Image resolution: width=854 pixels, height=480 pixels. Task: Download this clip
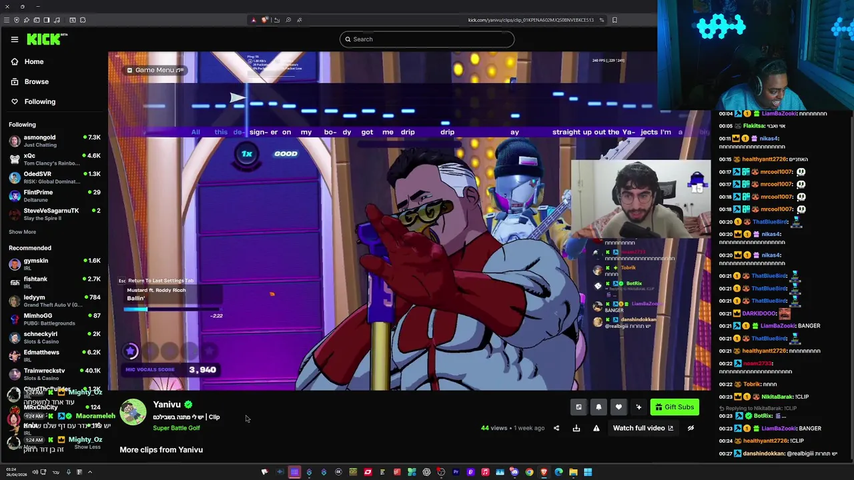click(576, 428)
